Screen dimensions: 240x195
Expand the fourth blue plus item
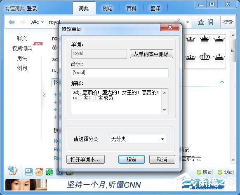click(x=55, y=117)
